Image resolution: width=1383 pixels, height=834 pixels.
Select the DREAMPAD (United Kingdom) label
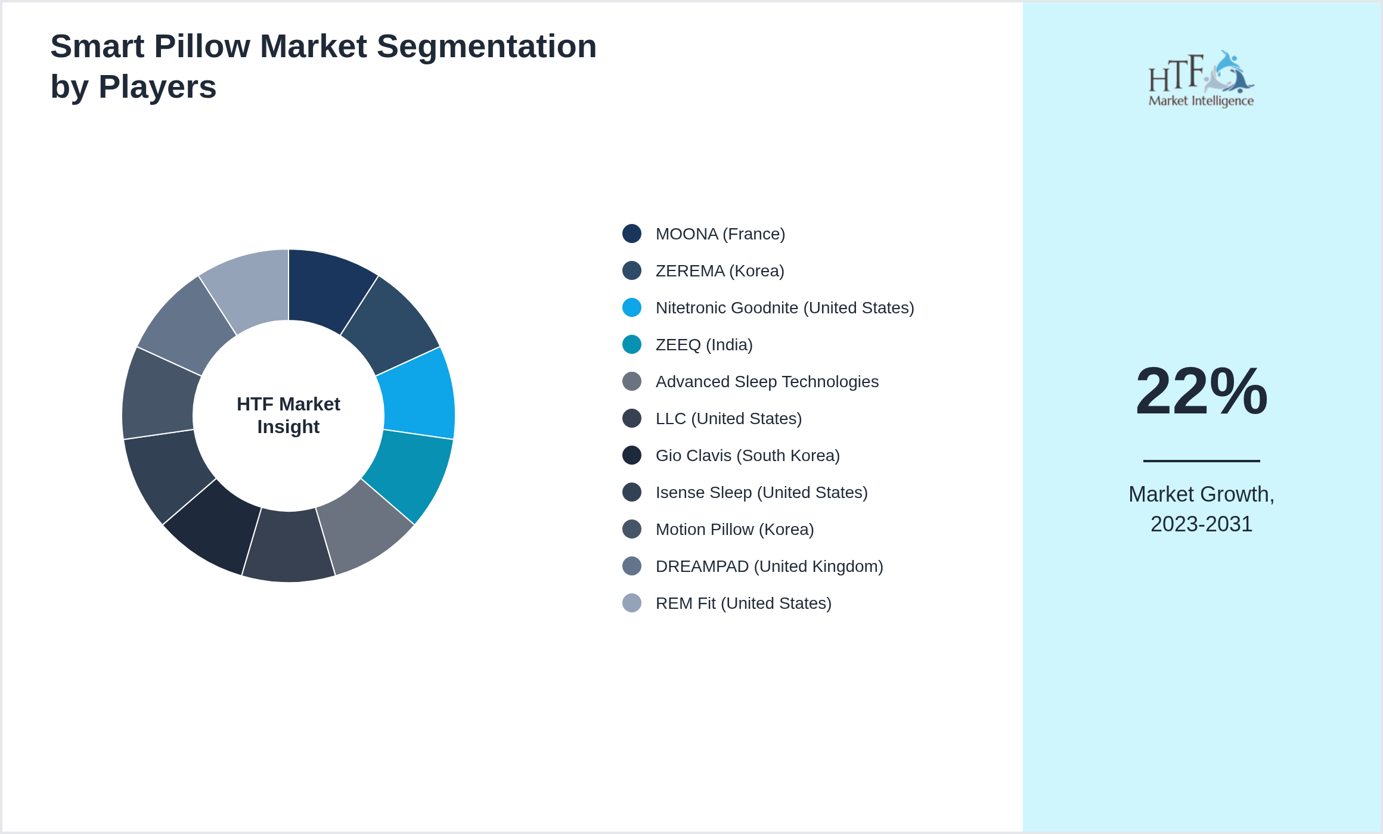[769, 567]
